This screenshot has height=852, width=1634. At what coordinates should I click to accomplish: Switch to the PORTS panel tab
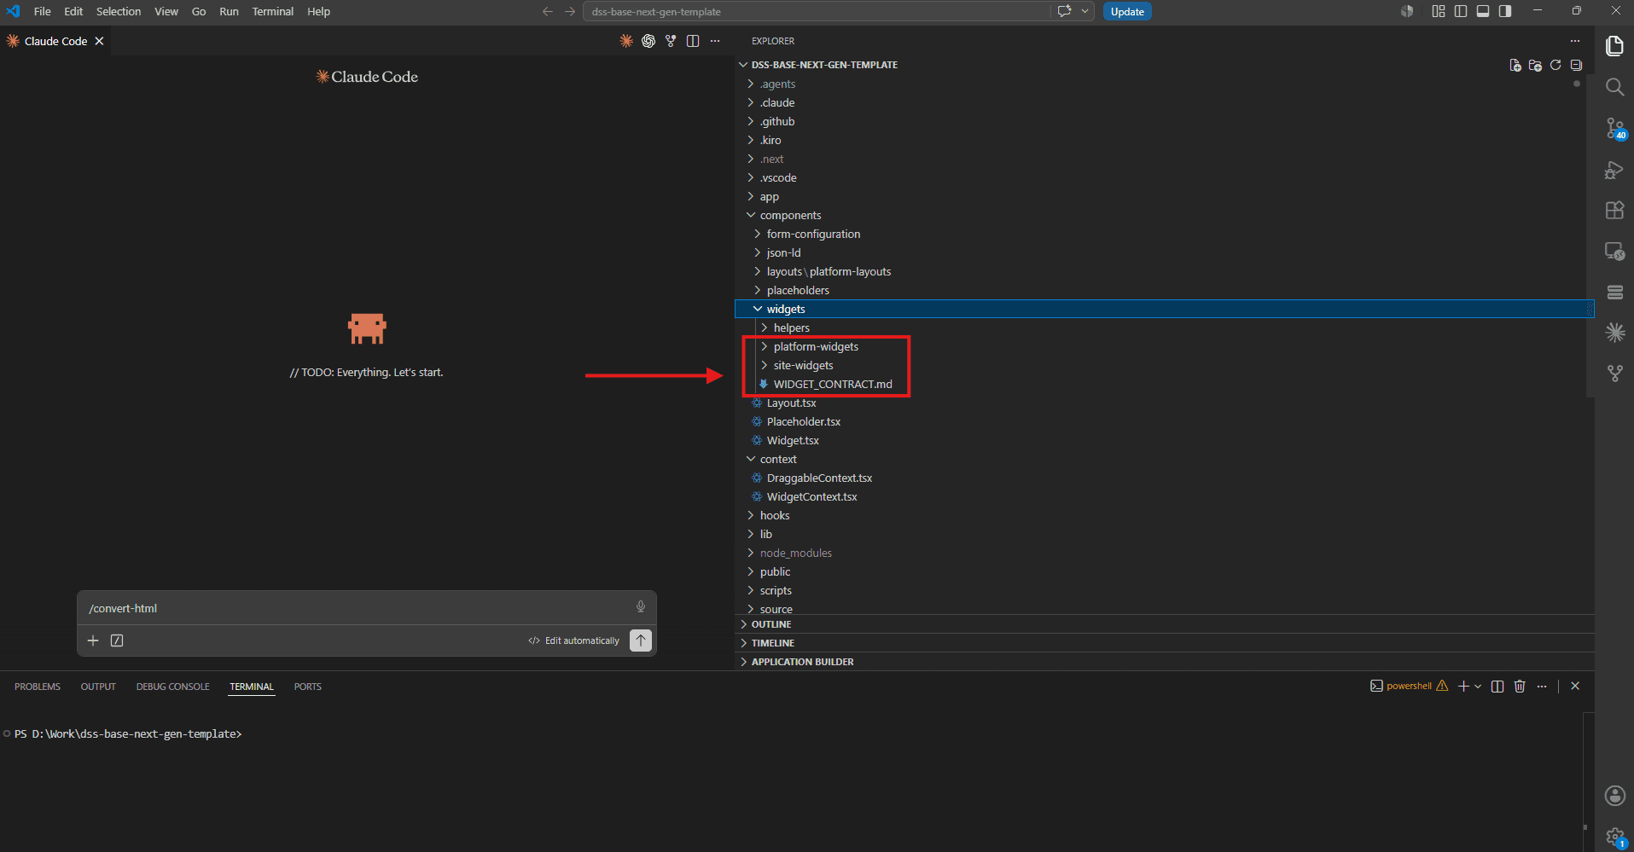(x=308, y=687)
